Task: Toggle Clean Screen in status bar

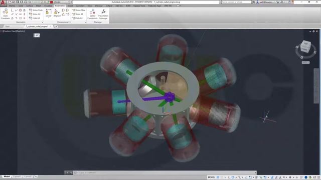Action: coord(314,177)
